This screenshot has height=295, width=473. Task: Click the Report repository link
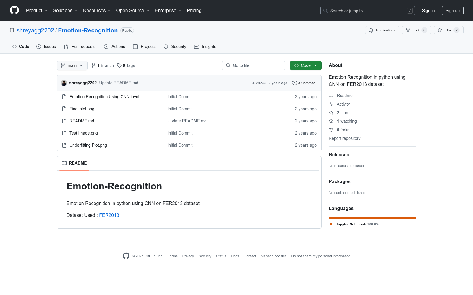point(344,138)
